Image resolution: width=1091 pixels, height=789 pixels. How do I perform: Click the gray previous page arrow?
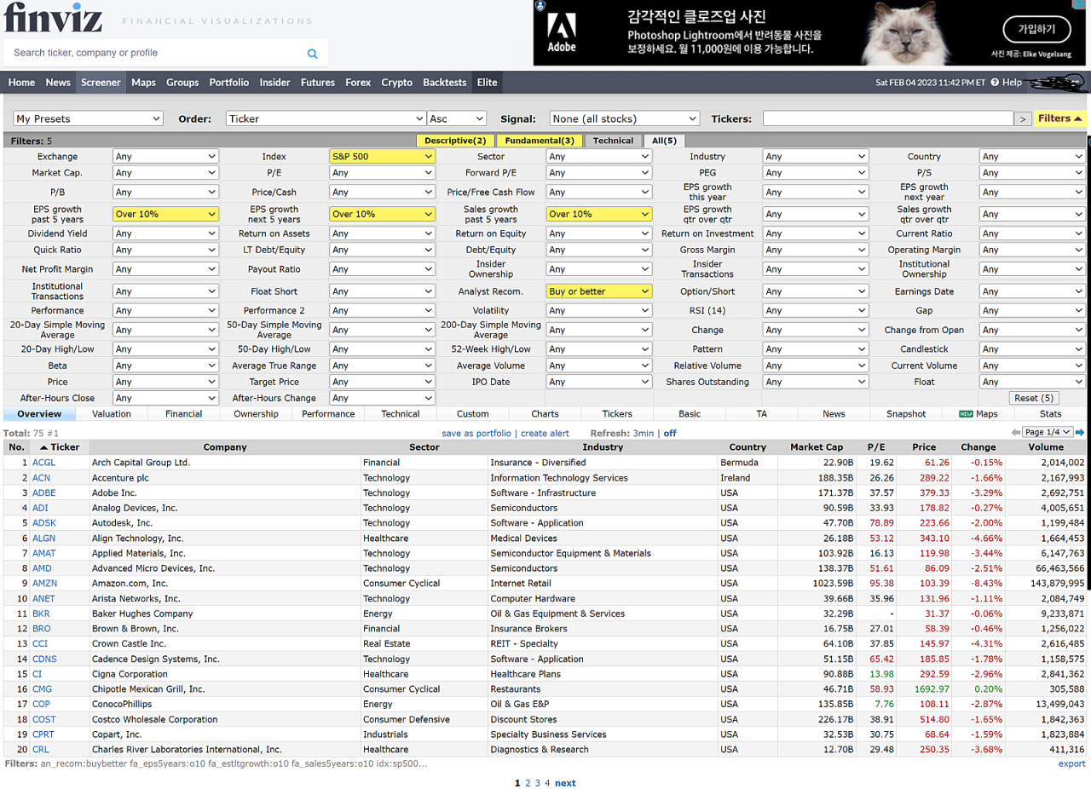pyautogui.click(x=1015, y=433)
